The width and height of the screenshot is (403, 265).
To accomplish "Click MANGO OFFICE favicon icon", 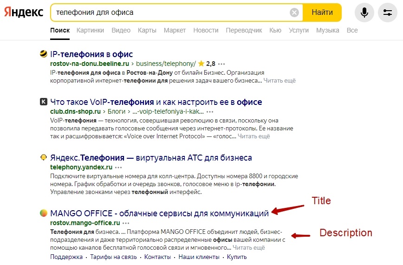I will (x=44, y=213).
